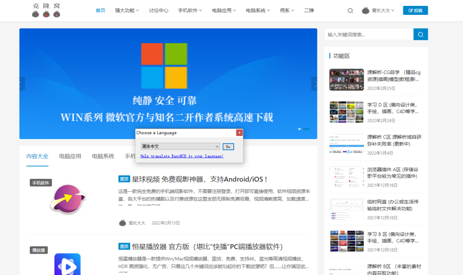Open Help translate EasyBCD link
This screenshot has height=275, width=463.
182,156
